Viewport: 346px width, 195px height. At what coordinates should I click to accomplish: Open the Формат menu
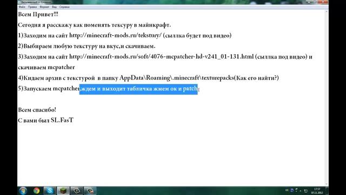coord(44,7)
